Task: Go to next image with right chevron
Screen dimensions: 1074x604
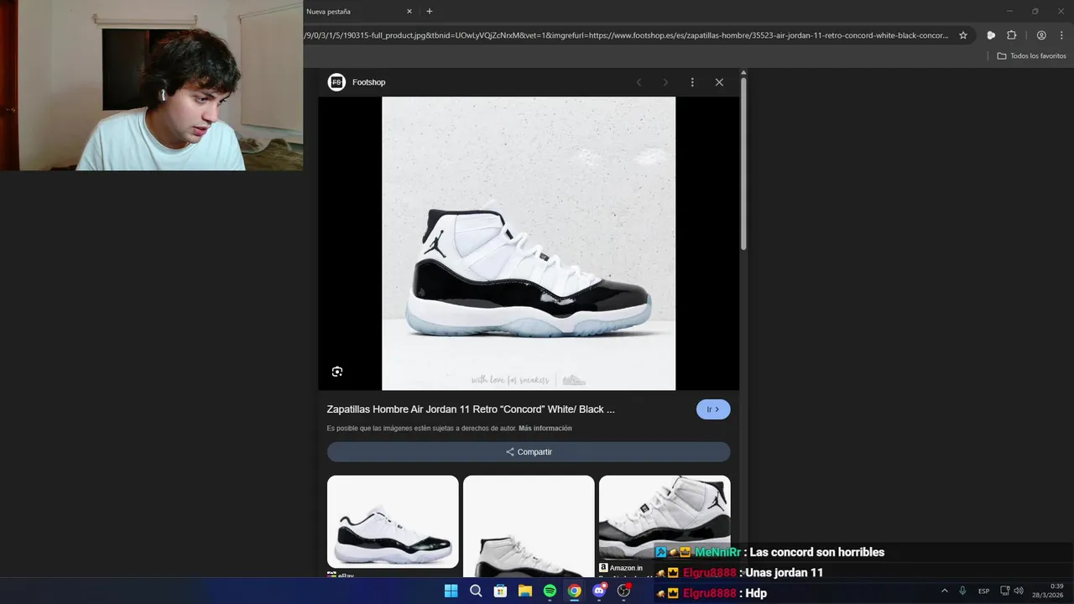Action: (665, 82)
